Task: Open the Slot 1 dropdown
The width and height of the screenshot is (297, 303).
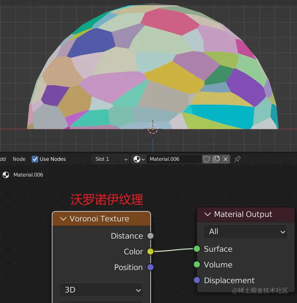Action: tap(110, 159)
